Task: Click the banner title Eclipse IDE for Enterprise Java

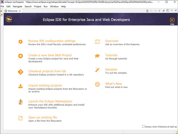Action: [86, 20]
